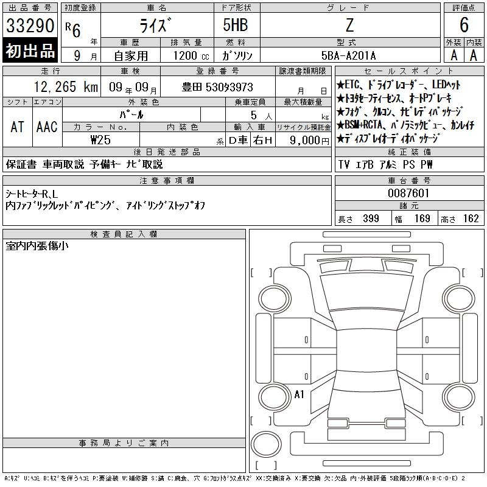The width and height of the screenshot is (487, 487).
Task: Click the chassis number 0087601
Action: (x=408, y=193)
